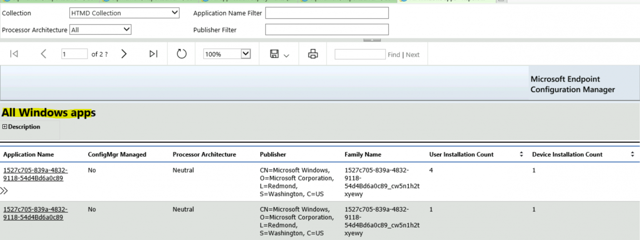Go to next report page
640x240 pixels.
(x=124, y=54)
